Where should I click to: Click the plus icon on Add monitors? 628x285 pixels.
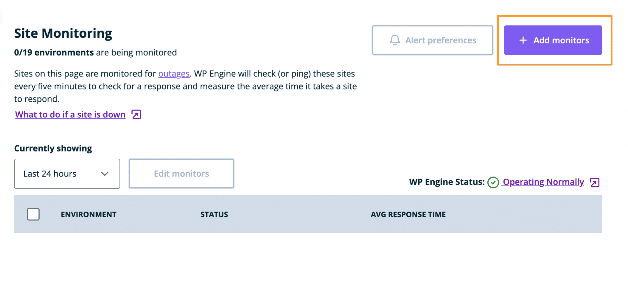[x=523, y=40]
